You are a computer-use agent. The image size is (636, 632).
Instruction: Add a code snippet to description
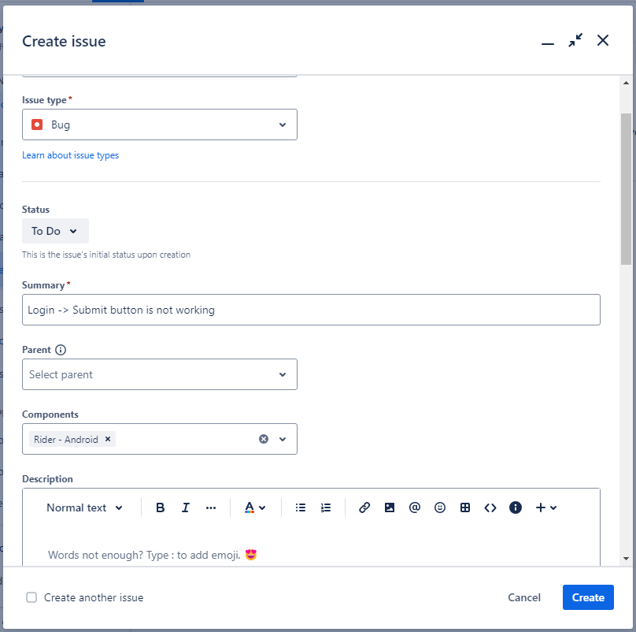coord(490,508)
